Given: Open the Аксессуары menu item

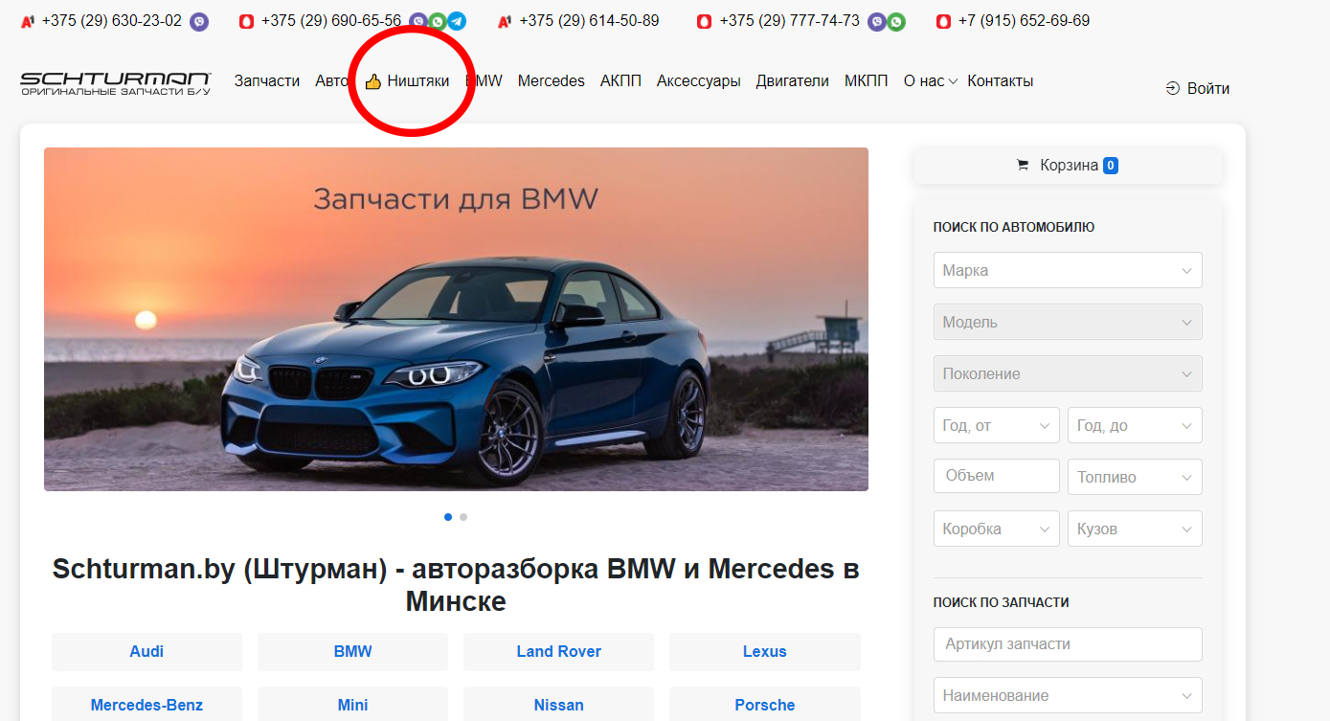Looking at the screenshot, I should 698,81.
